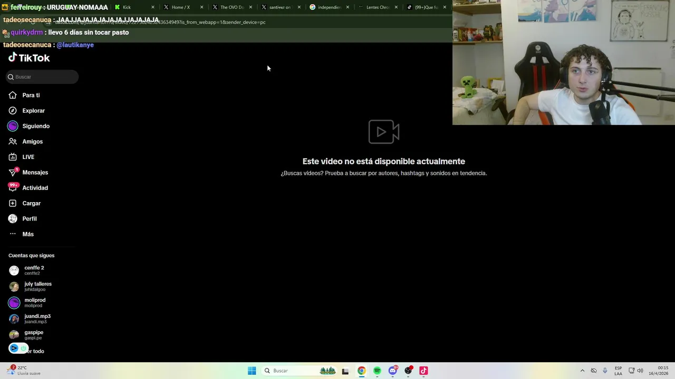Open the TikTok app from the taskbar

[423, 371]
